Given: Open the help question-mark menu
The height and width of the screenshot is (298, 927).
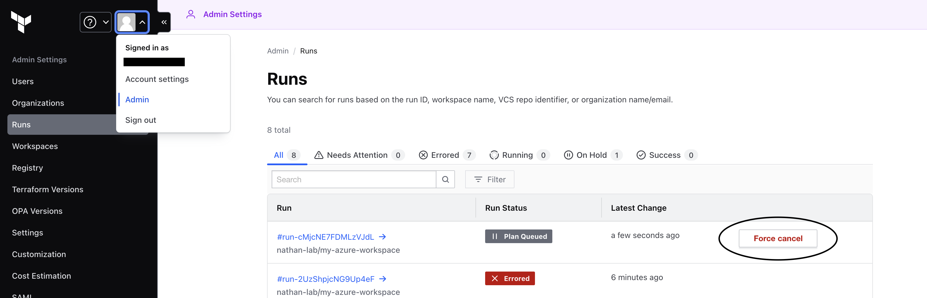Looking at the screenshot, I should click(x=95, y=22).
